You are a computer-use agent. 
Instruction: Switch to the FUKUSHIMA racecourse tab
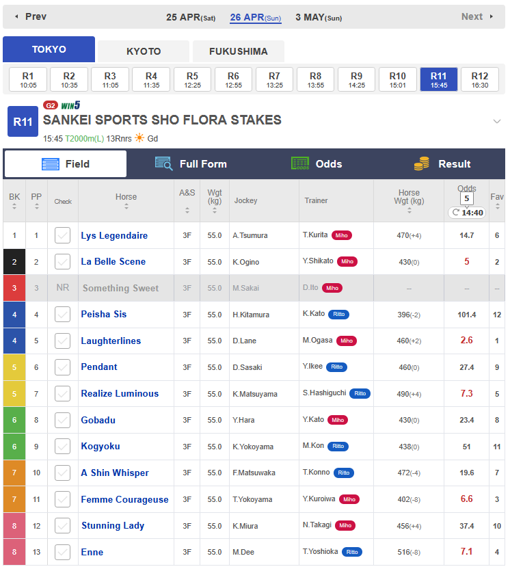tap(239, 51)
